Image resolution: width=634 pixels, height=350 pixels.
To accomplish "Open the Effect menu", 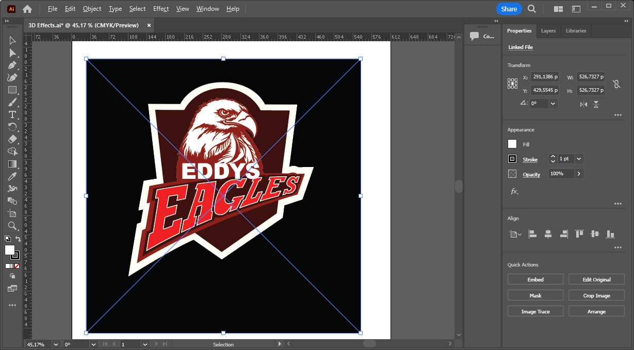I will pos(161,9).
